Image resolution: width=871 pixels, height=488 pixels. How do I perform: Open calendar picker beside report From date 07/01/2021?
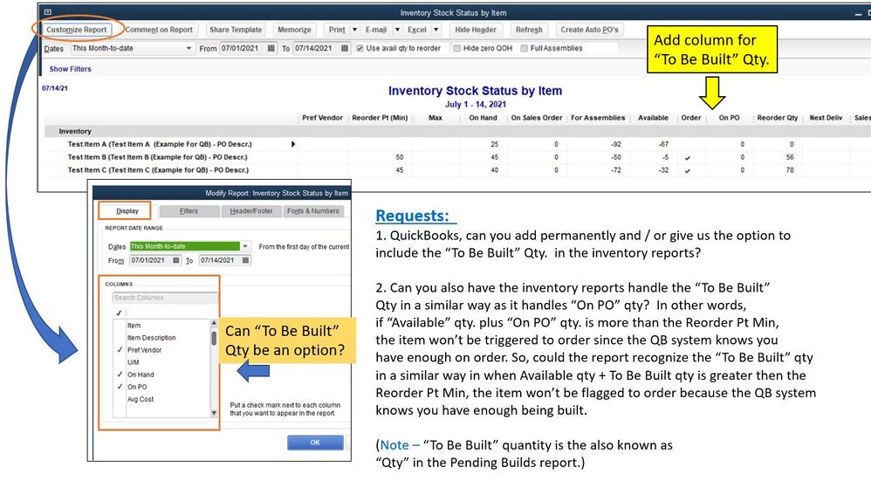tap(271, 48)
